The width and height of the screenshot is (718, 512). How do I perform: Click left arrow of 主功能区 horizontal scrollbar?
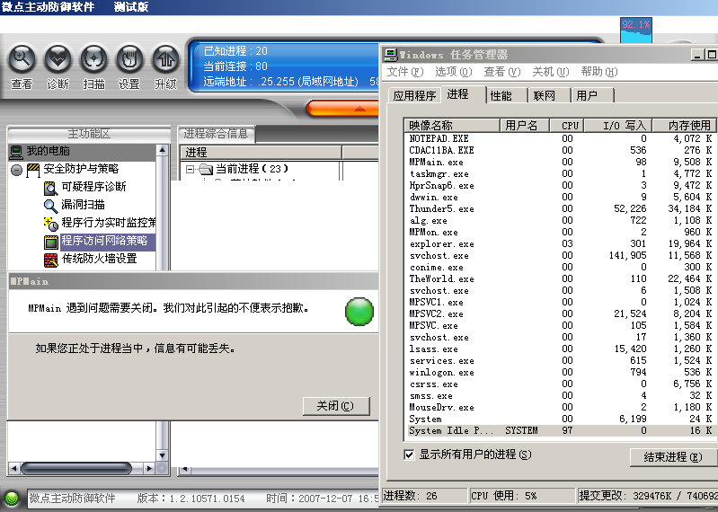click(13, 468)
